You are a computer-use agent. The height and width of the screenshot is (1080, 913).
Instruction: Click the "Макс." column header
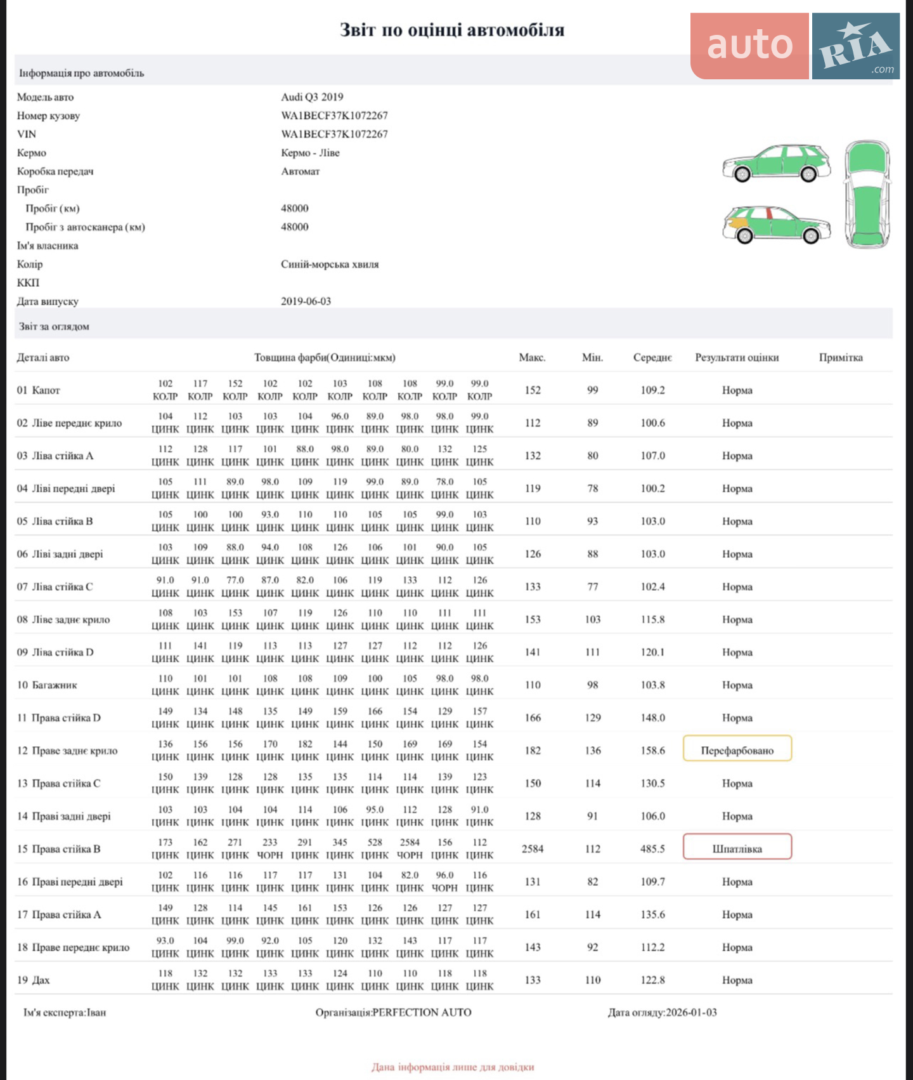[532, 357]
